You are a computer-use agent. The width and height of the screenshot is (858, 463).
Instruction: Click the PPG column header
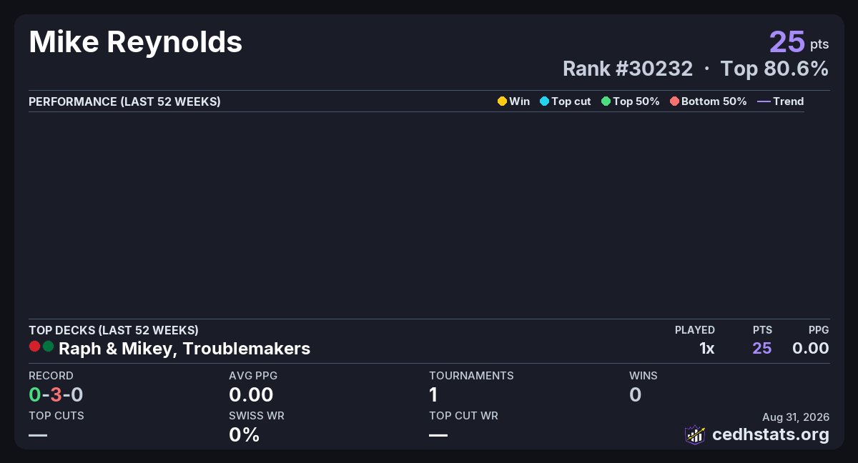(819, 330)
